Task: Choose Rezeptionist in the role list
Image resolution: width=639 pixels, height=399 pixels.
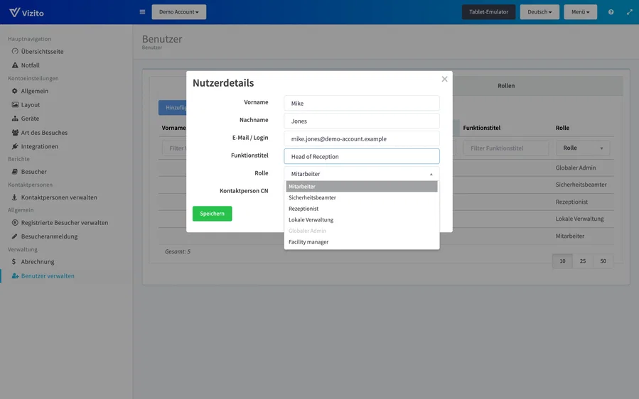Action: (362, 209)
